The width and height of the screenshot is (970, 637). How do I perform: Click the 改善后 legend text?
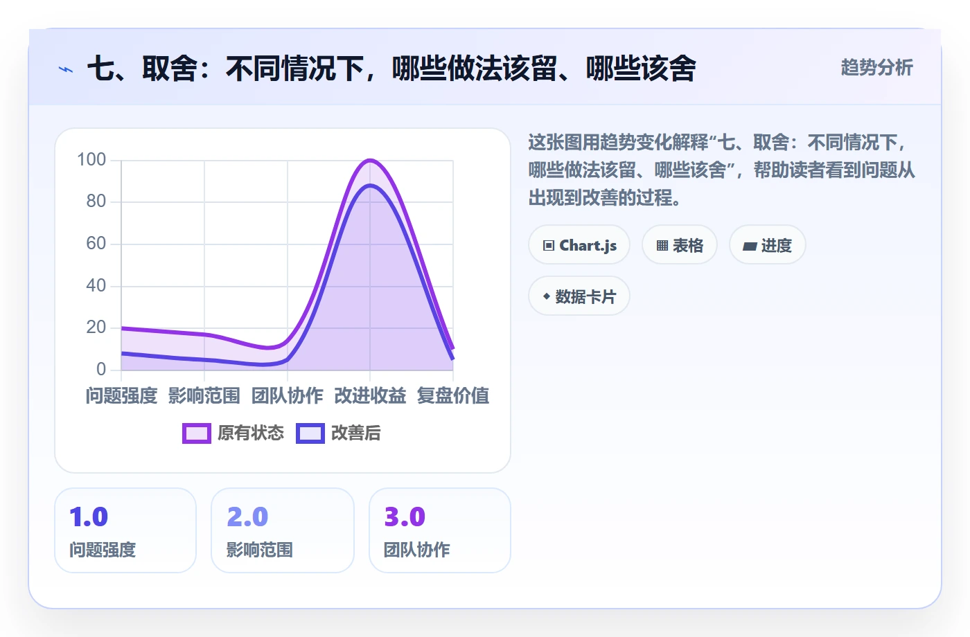tap(356, 433)
